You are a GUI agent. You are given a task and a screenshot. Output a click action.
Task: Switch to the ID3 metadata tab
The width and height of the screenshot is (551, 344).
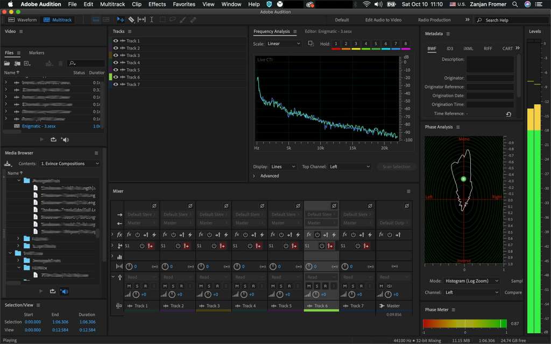450,48
